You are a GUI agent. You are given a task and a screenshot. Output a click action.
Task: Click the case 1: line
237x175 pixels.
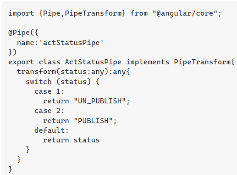click(50, 91)
